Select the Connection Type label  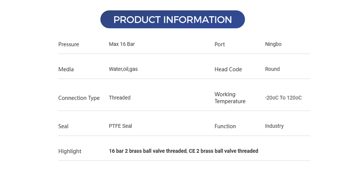click(x=79, y=98)
